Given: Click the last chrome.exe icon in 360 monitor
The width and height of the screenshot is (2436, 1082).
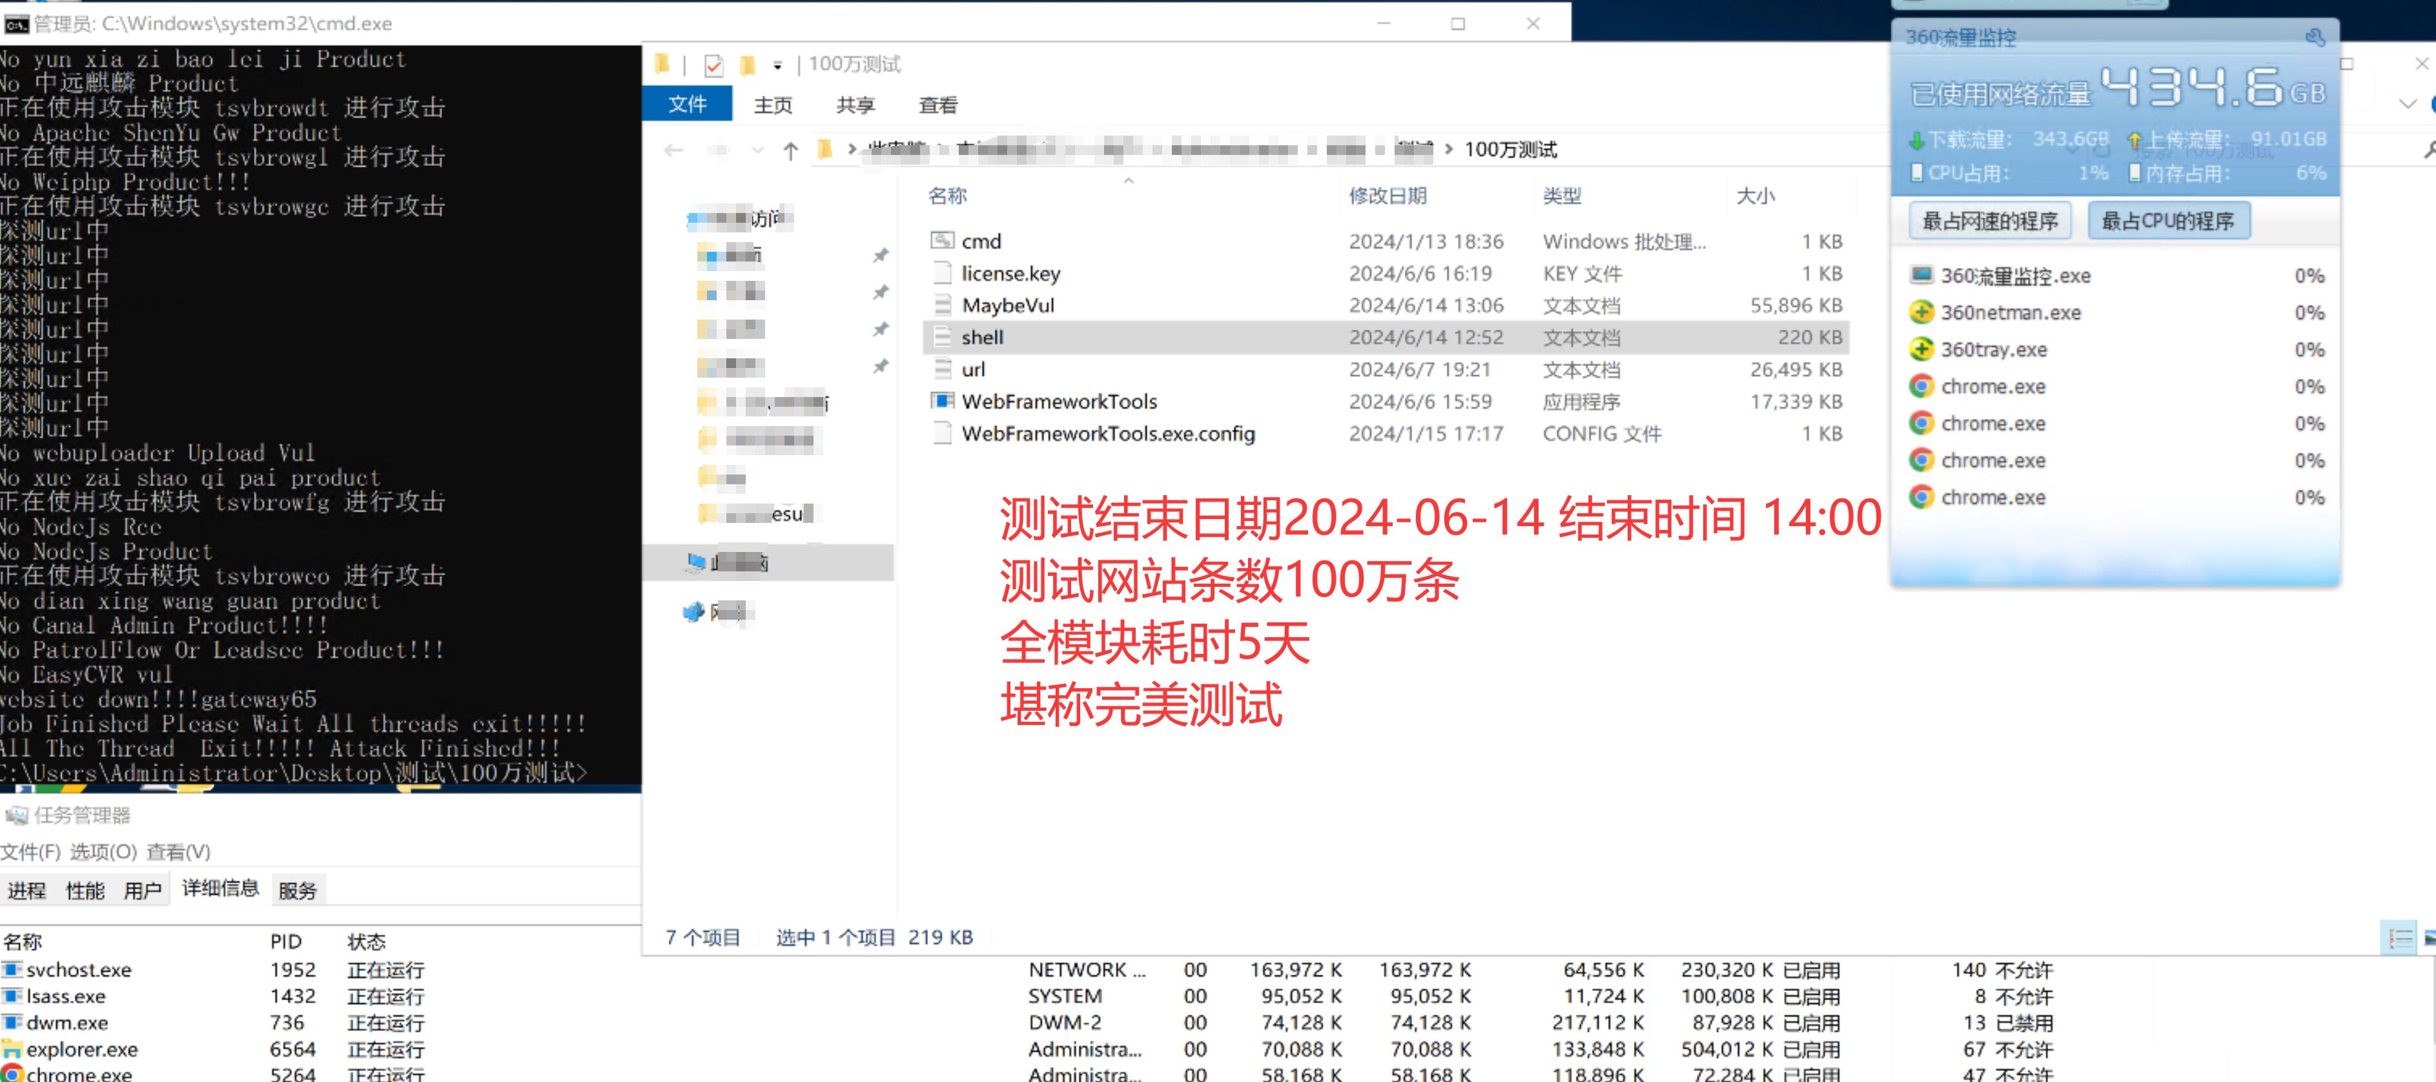Looking at the screenshot, I should [1921, 496].
